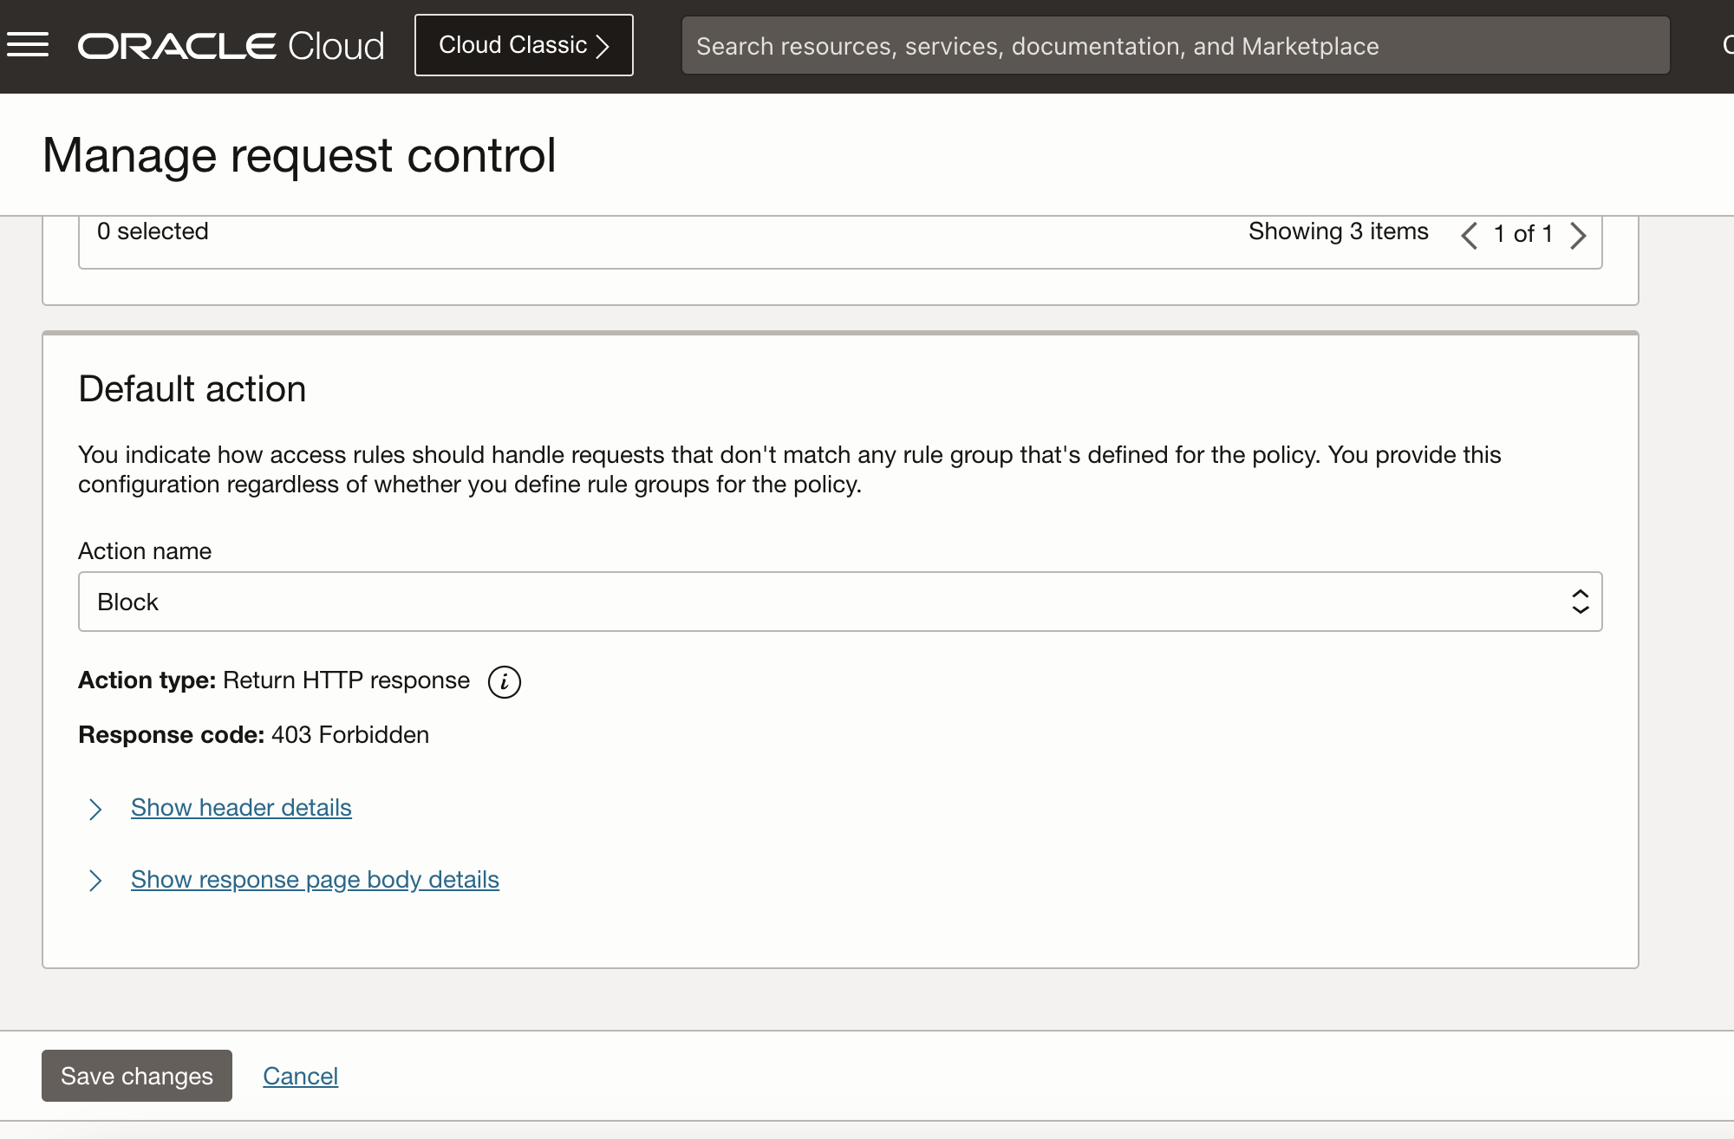1734x1139 pixels.
Task: Click partially visible icon at top right
Action: coord(1727,45)
